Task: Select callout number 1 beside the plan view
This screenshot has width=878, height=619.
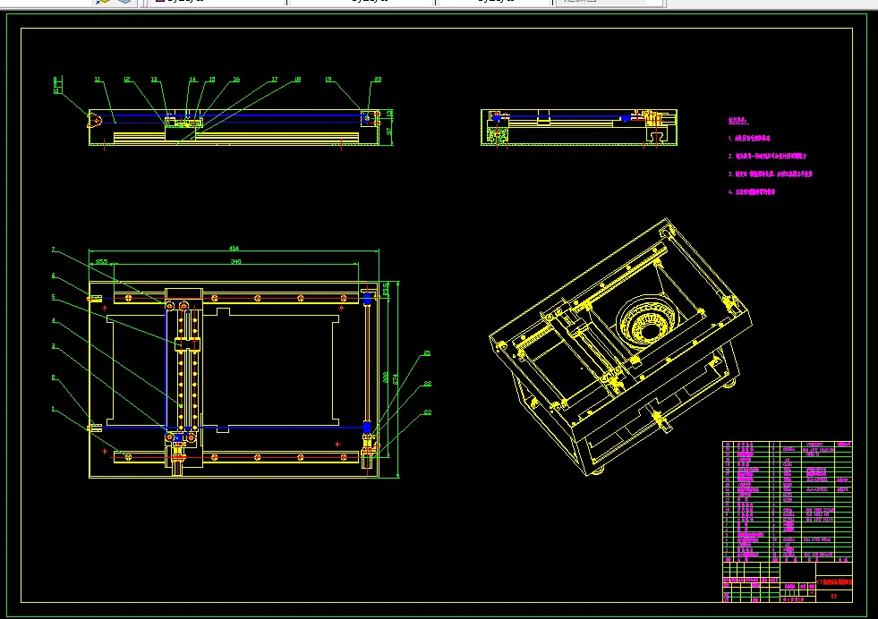Action: pyautogui.click(x=53, y=409)
